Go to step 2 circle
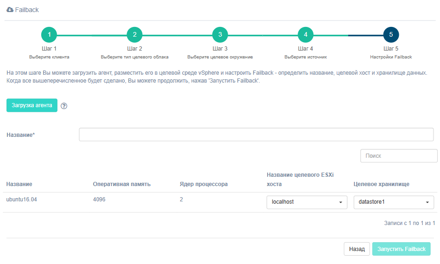This screenshot has height=264, width=440. [135, 34]
